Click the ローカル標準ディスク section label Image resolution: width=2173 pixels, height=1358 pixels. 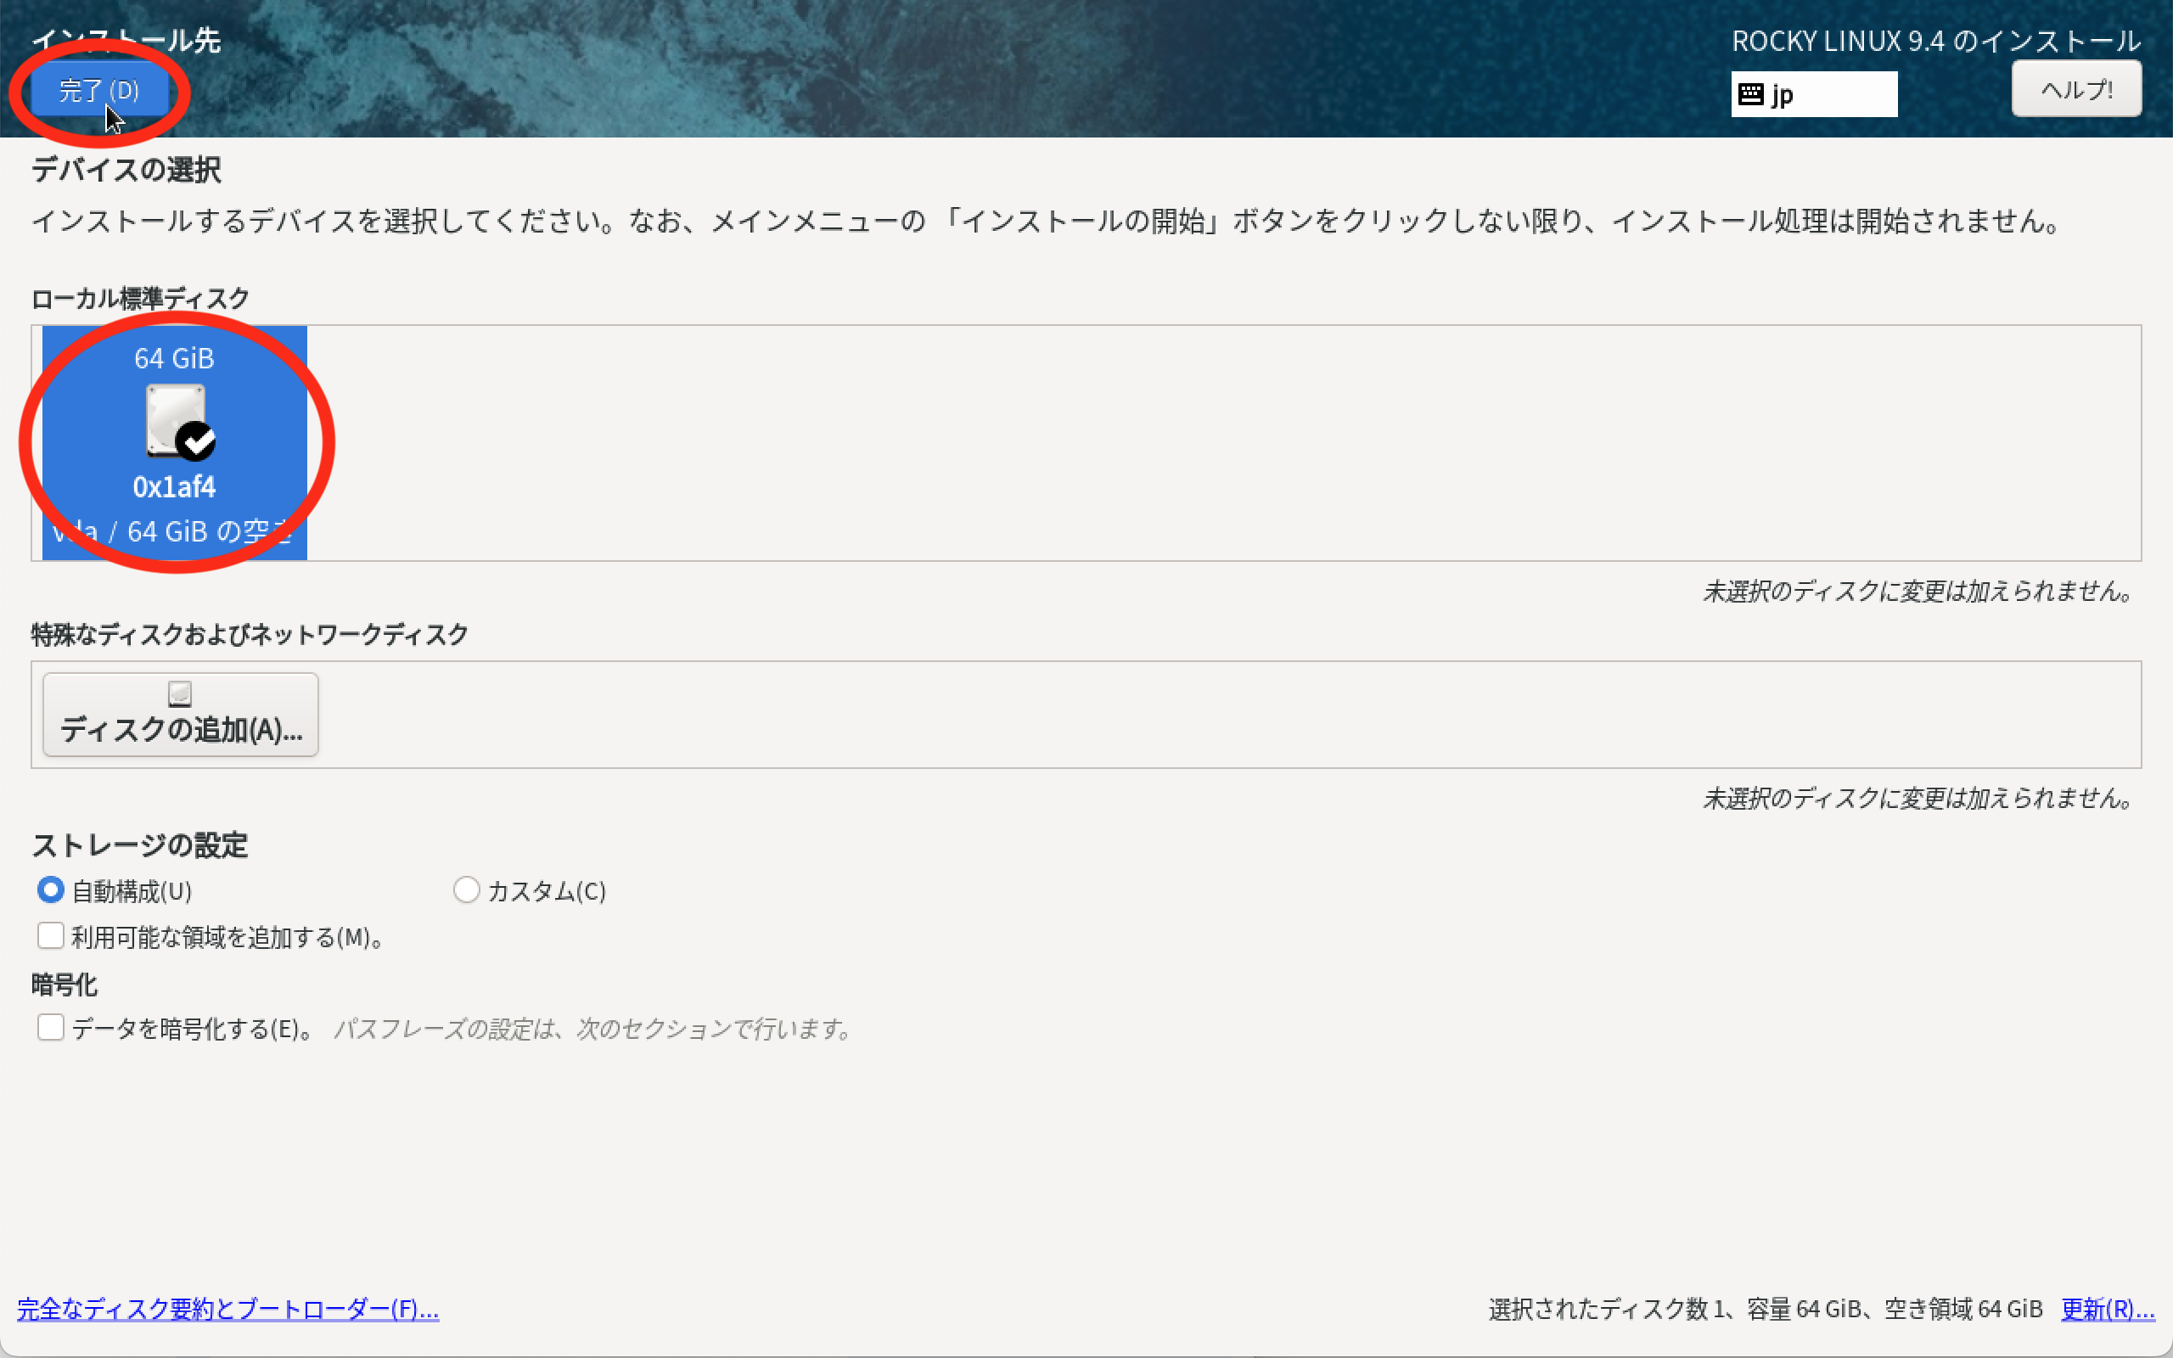pyautogui.click(x=140, y=298)
